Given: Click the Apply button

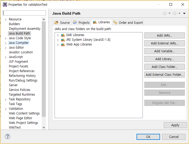Looking at the screenshot, I should click(175, 125).
